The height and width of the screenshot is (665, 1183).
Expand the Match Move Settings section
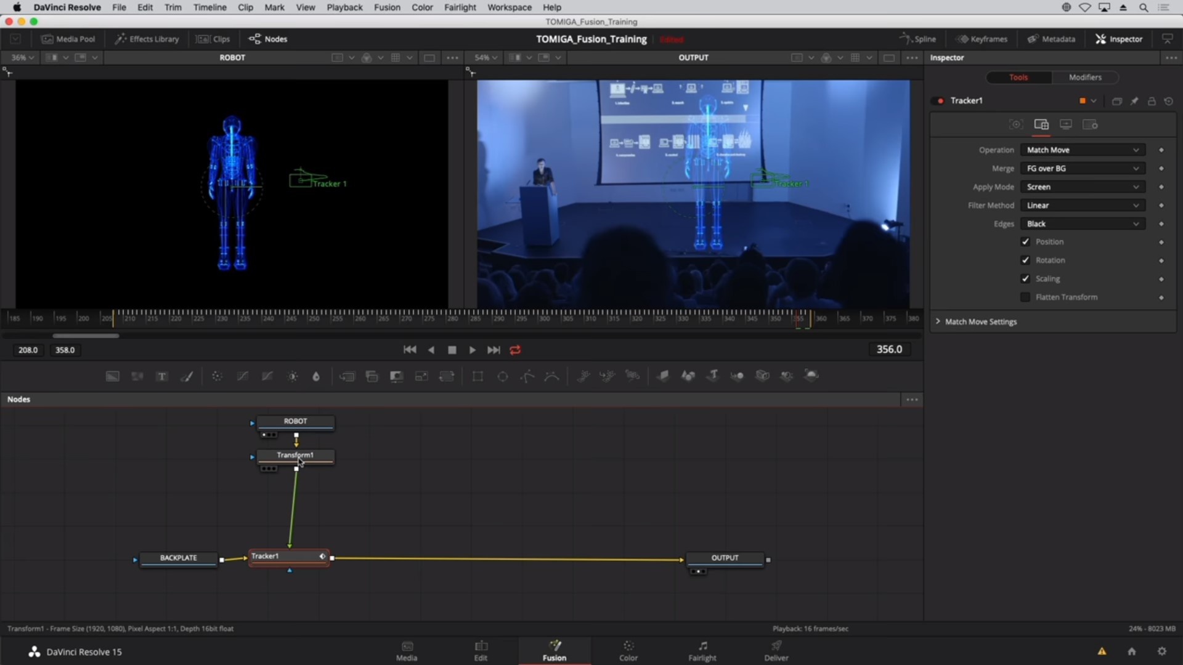point(980,321)
